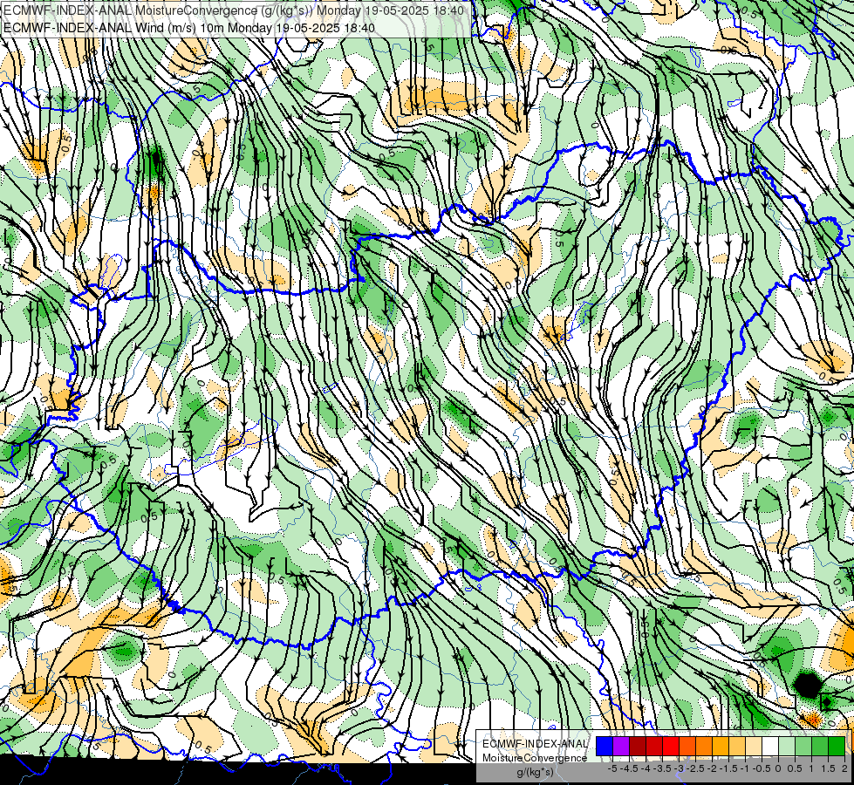Screen dimensions: 854x785
Task: Select the dark maroon swatch left of -4
Action: [x=638, y=747]
